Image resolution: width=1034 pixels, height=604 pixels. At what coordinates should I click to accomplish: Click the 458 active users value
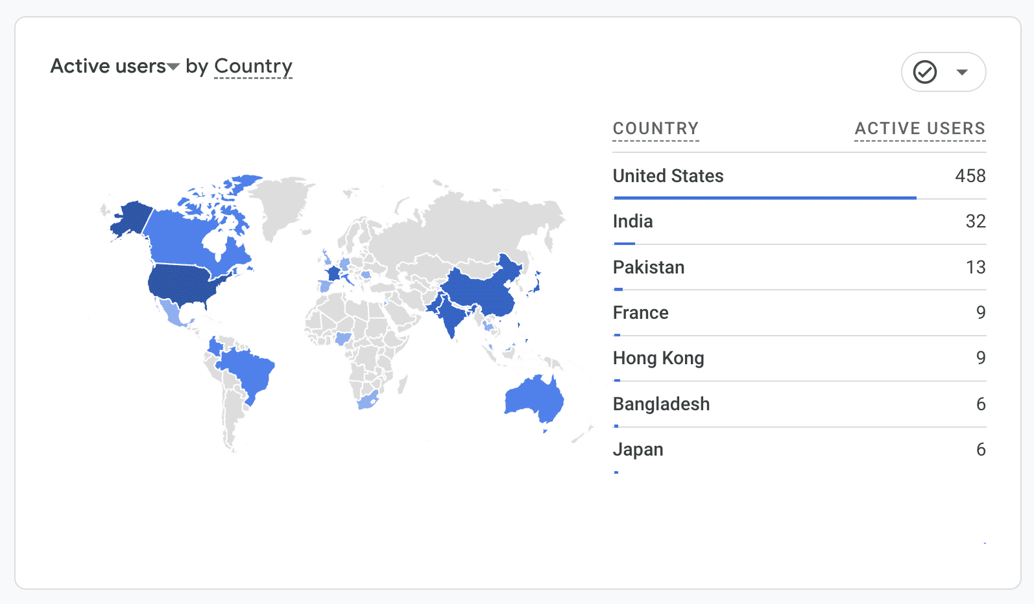(970, 176)
